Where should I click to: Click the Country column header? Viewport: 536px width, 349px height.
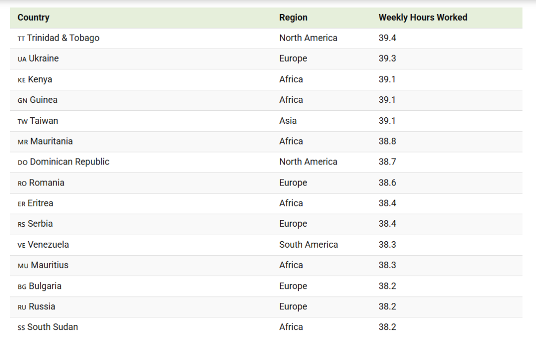[33, 18]
